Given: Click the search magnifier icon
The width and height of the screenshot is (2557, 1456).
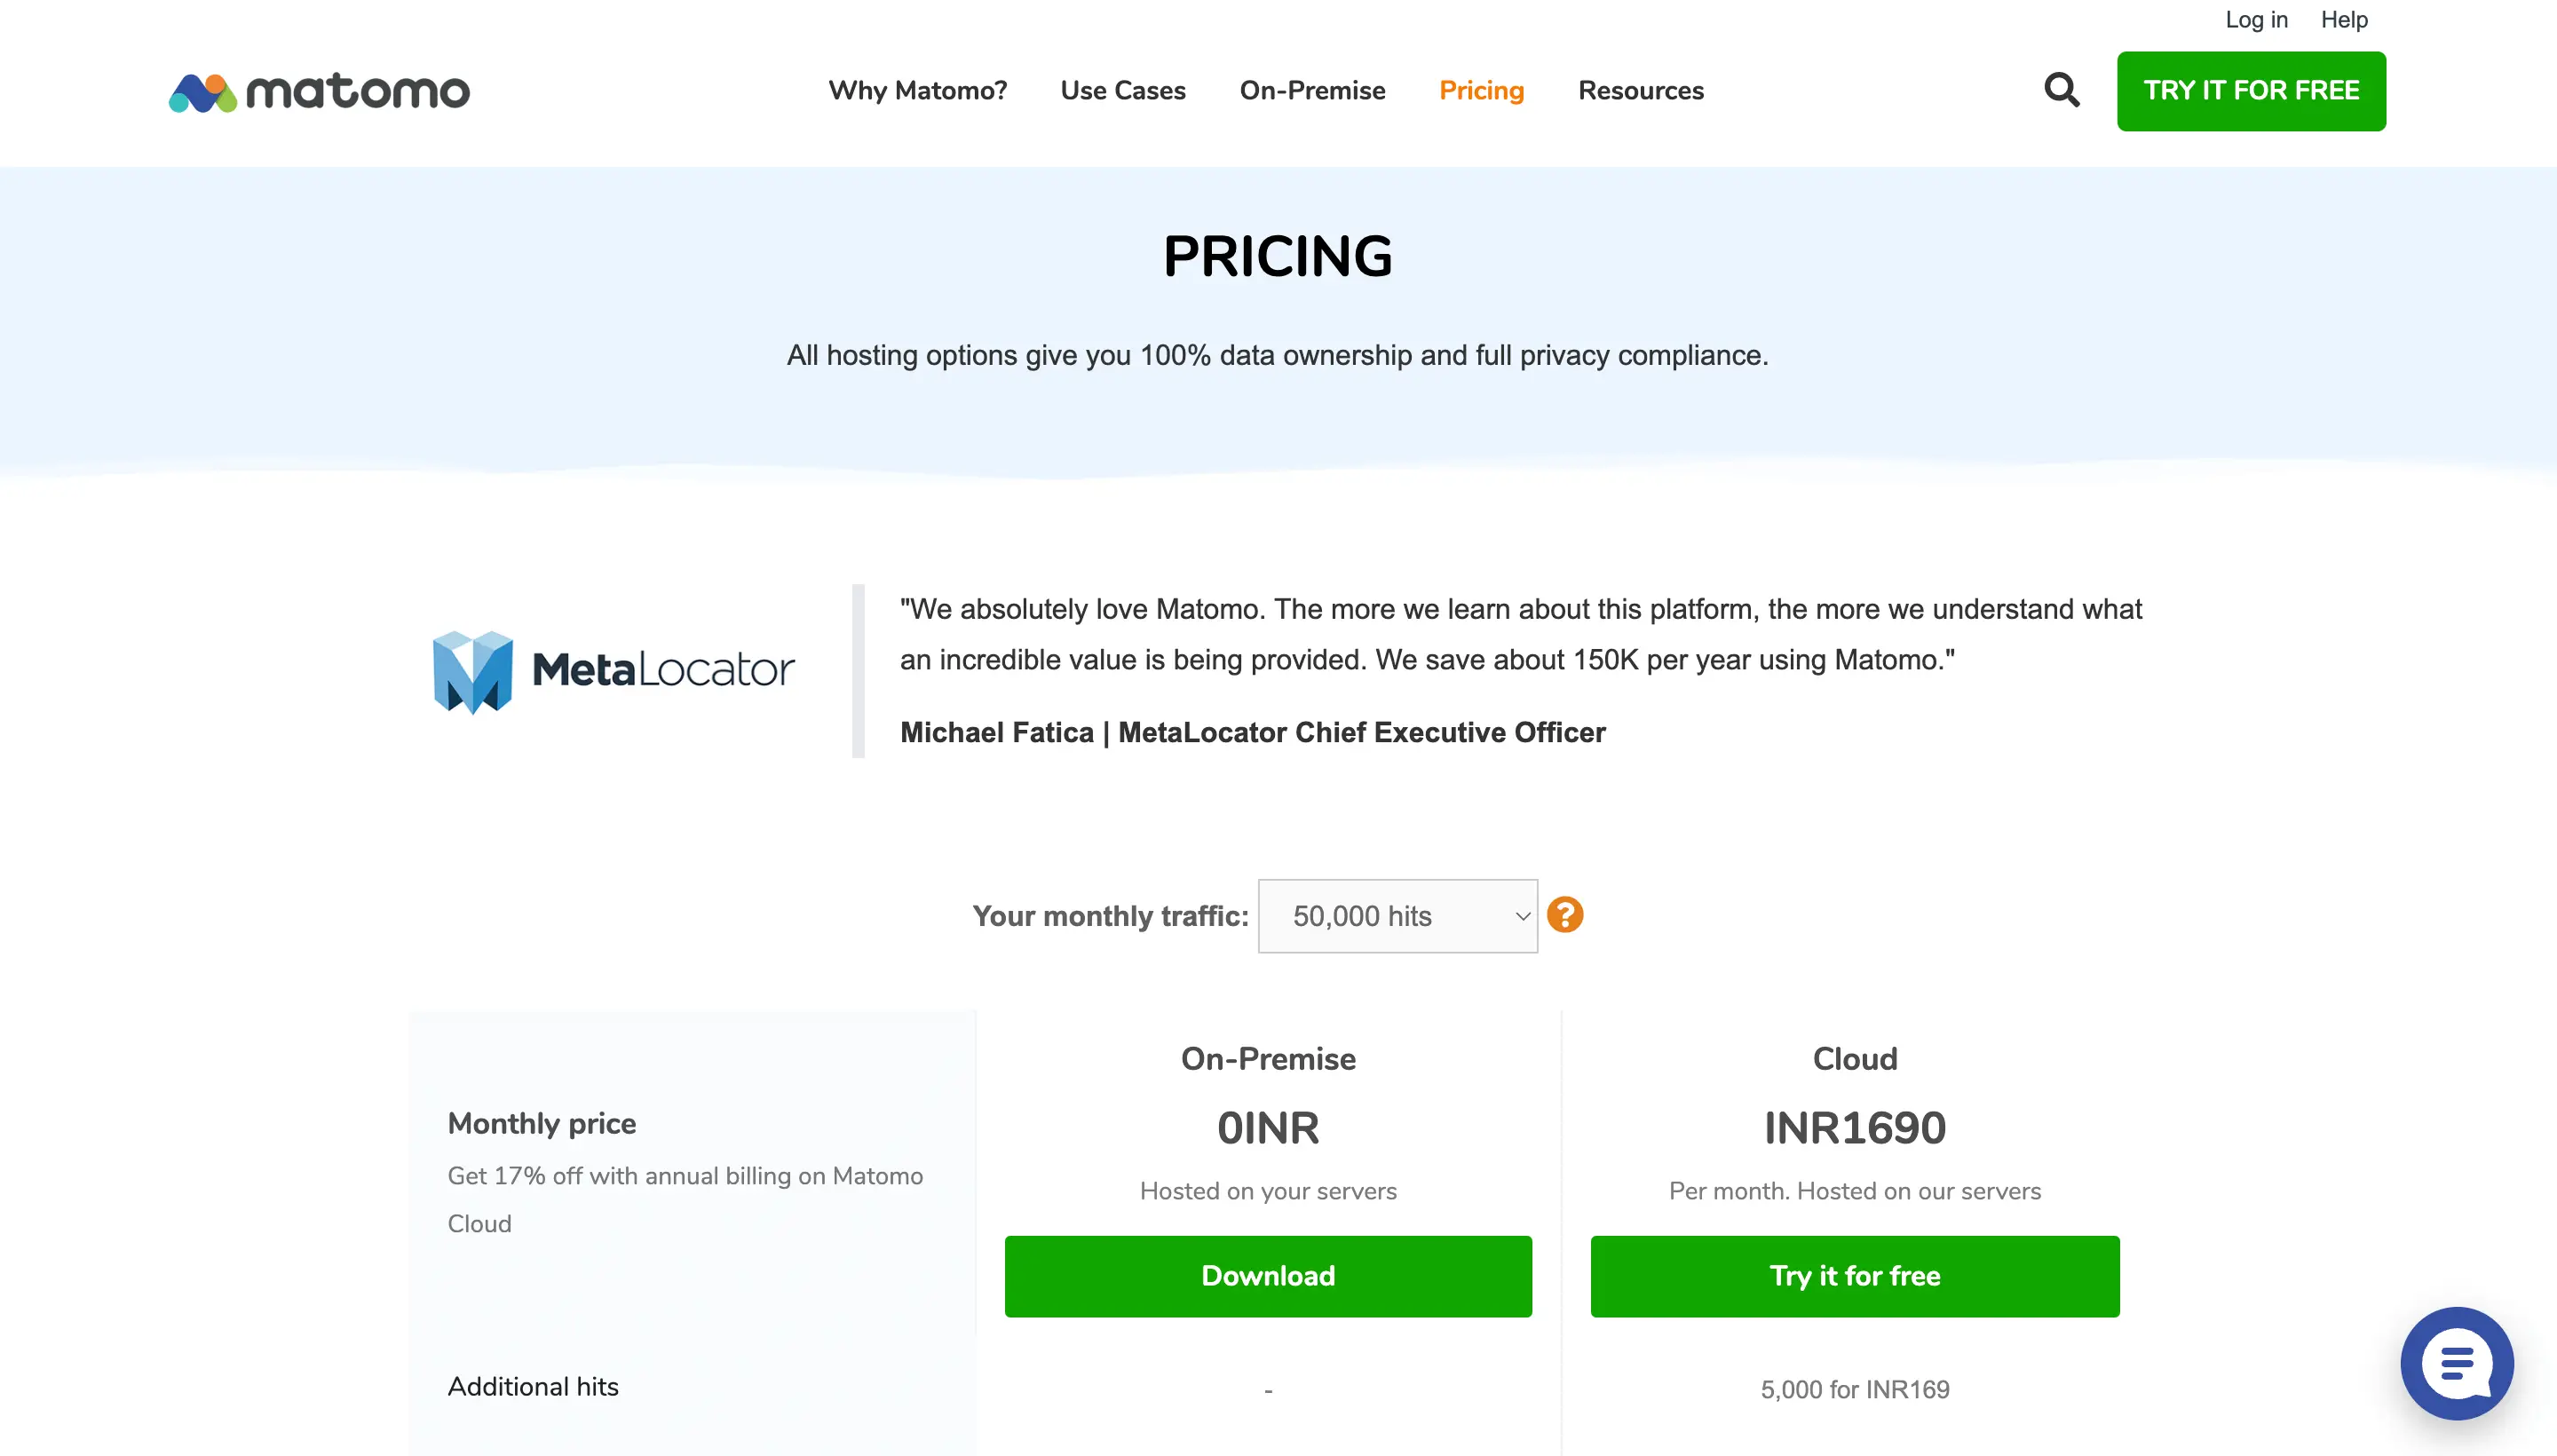Looking at the screenshot, I should click(x=2061, y=90).
